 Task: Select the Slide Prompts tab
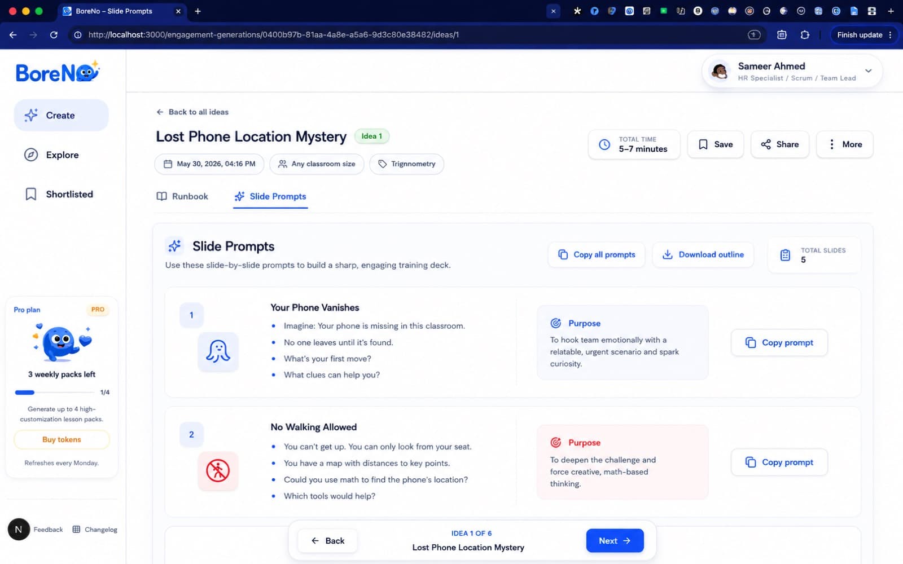(270, 196)
